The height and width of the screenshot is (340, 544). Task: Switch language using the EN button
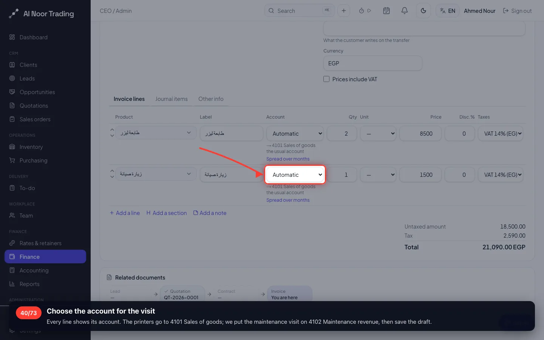(448, 11)
